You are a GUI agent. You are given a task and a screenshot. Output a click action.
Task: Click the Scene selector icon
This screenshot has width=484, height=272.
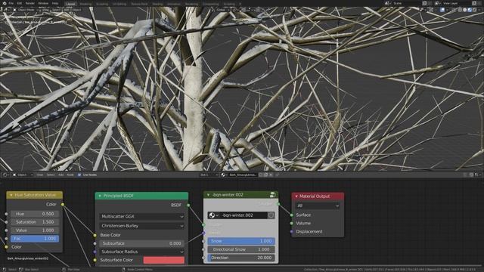pyautogui.click(x=387, y=3)
